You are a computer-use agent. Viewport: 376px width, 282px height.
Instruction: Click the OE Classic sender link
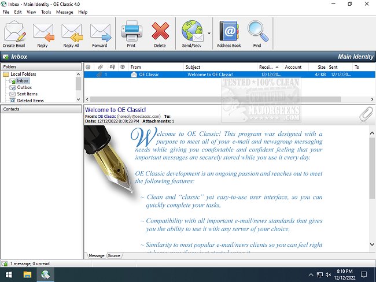tap(108, 116)
